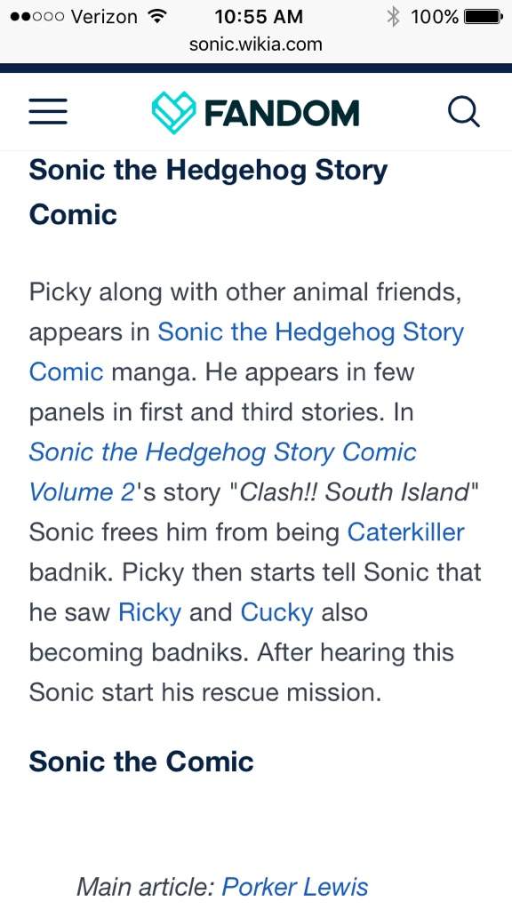Tap the 10:55 AM clock

tap(259, 16)
